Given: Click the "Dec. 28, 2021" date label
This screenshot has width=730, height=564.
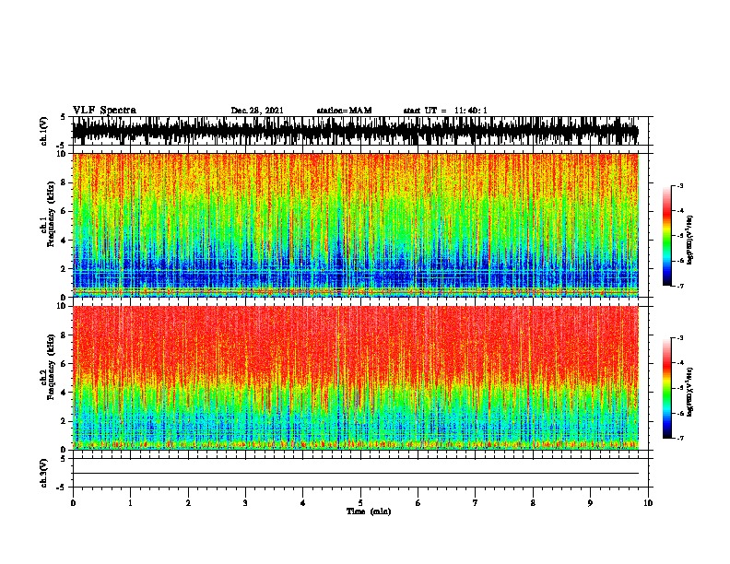Looking at the screenshot, I should (257, 111).
